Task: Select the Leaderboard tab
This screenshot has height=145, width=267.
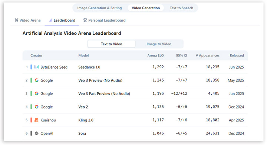Action: click(x=62, y=20)
